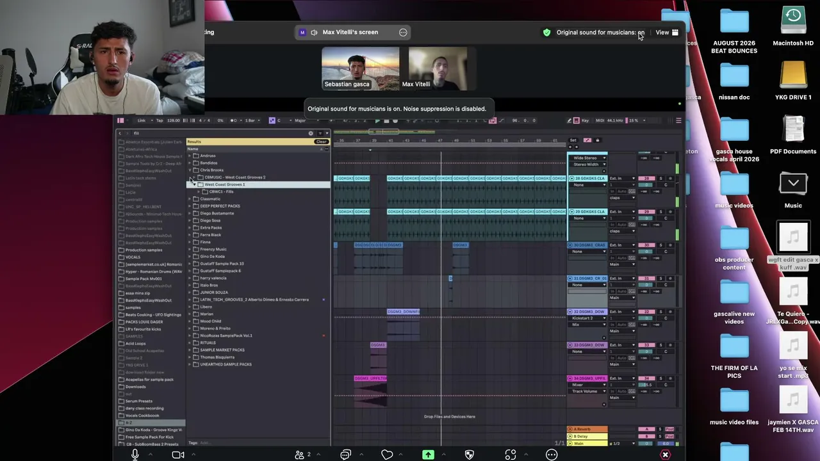Click Max Vitelli's video thumbnail
This screenshot has width=820, height=461.
[438, 67]
